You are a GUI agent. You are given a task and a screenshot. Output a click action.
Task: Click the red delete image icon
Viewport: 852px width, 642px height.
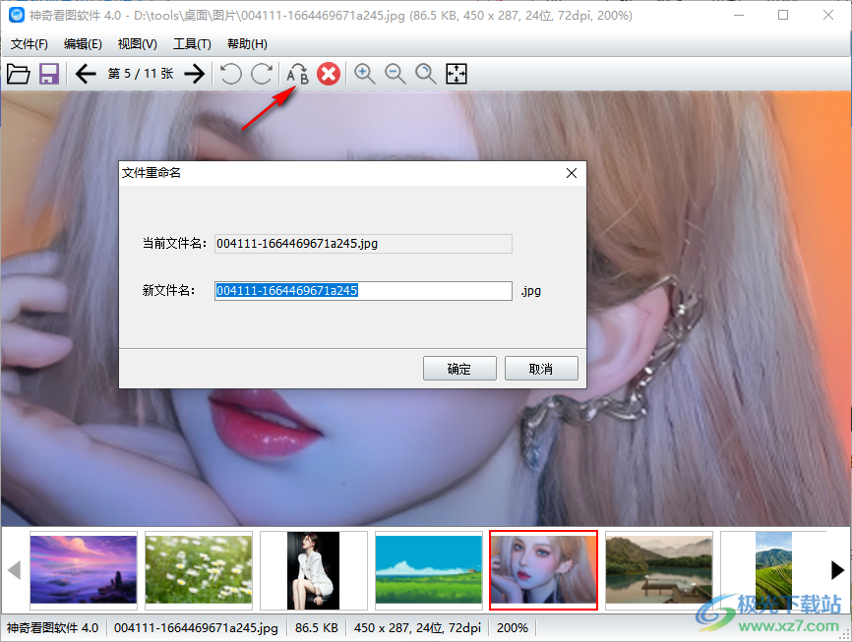point(329,74)
